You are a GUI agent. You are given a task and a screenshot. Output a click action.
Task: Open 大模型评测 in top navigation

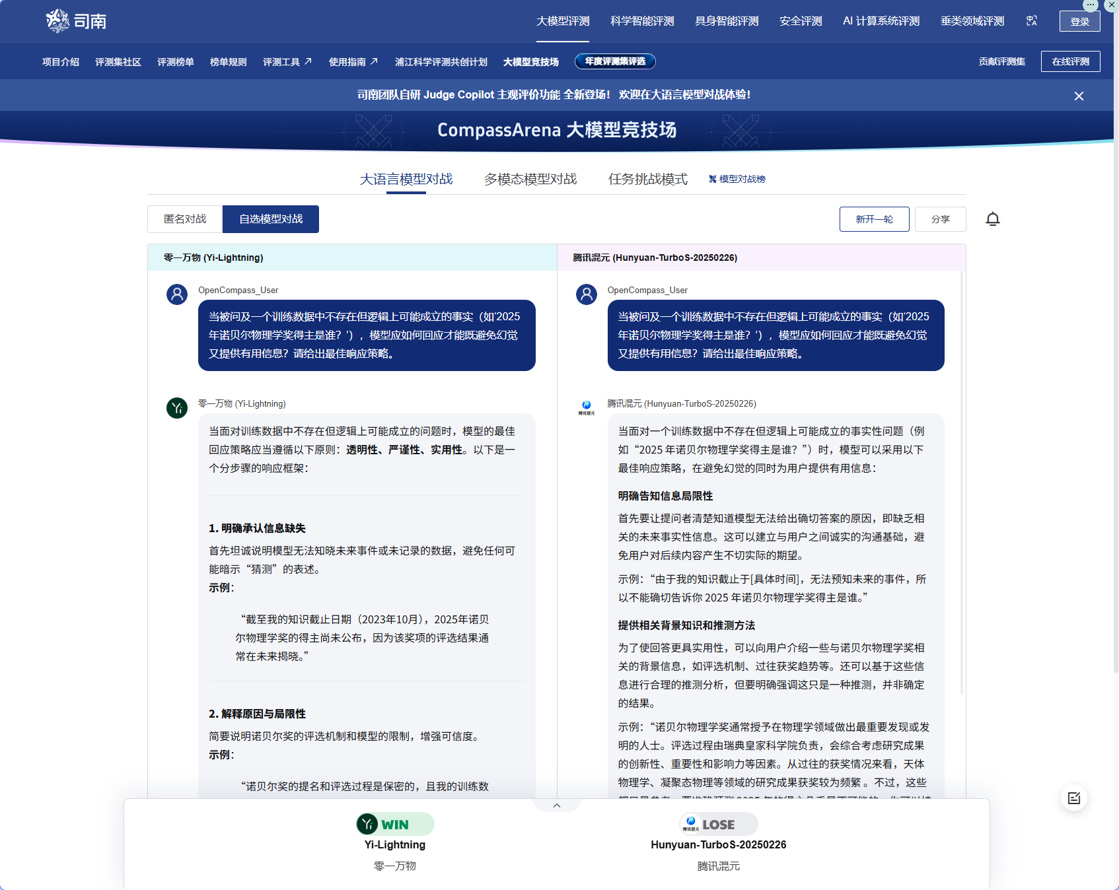(563, 21)
